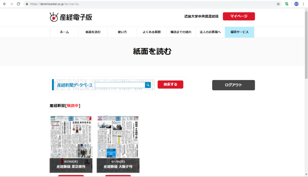The height and width of the screenshot is (177, 308).
Task: Open the 使い方 navigation tab
Action: [122, 32]
